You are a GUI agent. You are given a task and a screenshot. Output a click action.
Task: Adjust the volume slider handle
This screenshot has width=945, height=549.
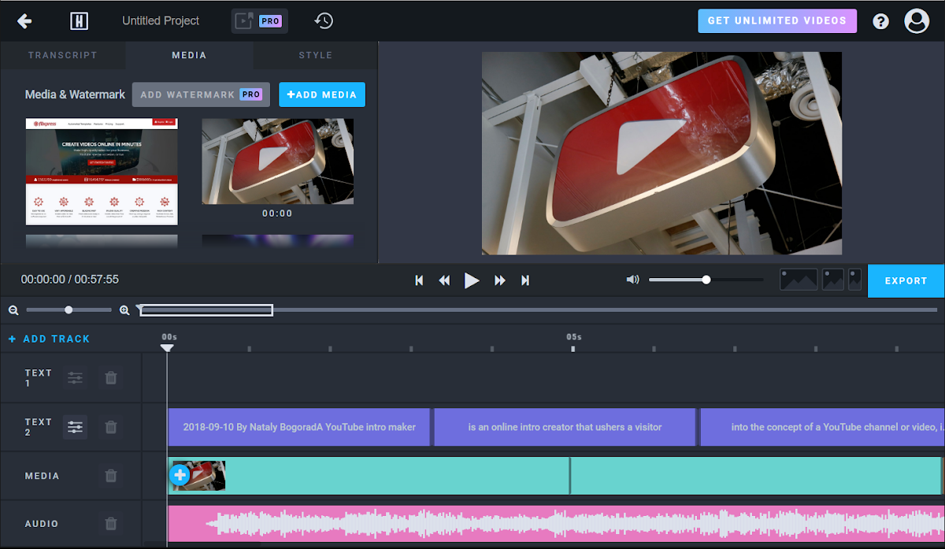tap(706, 280)
